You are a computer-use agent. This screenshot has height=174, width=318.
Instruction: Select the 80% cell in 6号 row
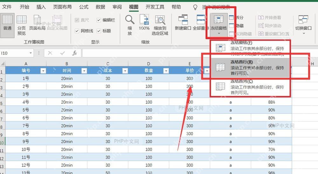(272, 118)
